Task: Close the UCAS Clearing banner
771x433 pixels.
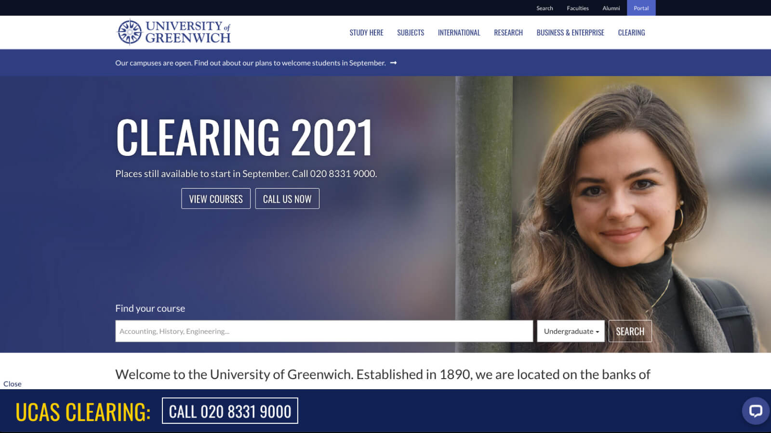Action: [13, 384]
